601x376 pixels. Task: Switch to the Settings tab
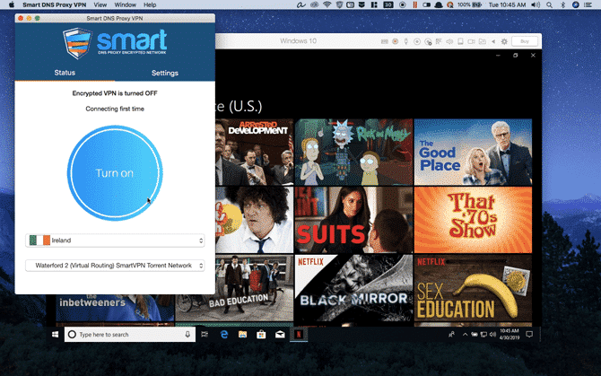[164, 73]
